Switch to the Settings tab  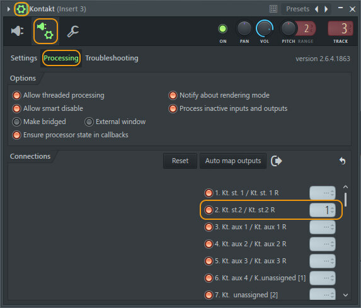[24, 58]
